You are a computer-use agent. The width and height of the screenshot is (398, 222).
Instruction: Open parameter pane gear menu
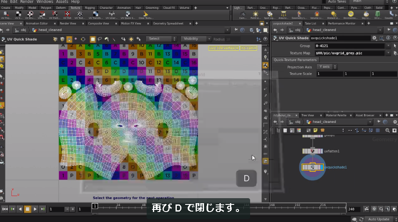coord(375,38)
